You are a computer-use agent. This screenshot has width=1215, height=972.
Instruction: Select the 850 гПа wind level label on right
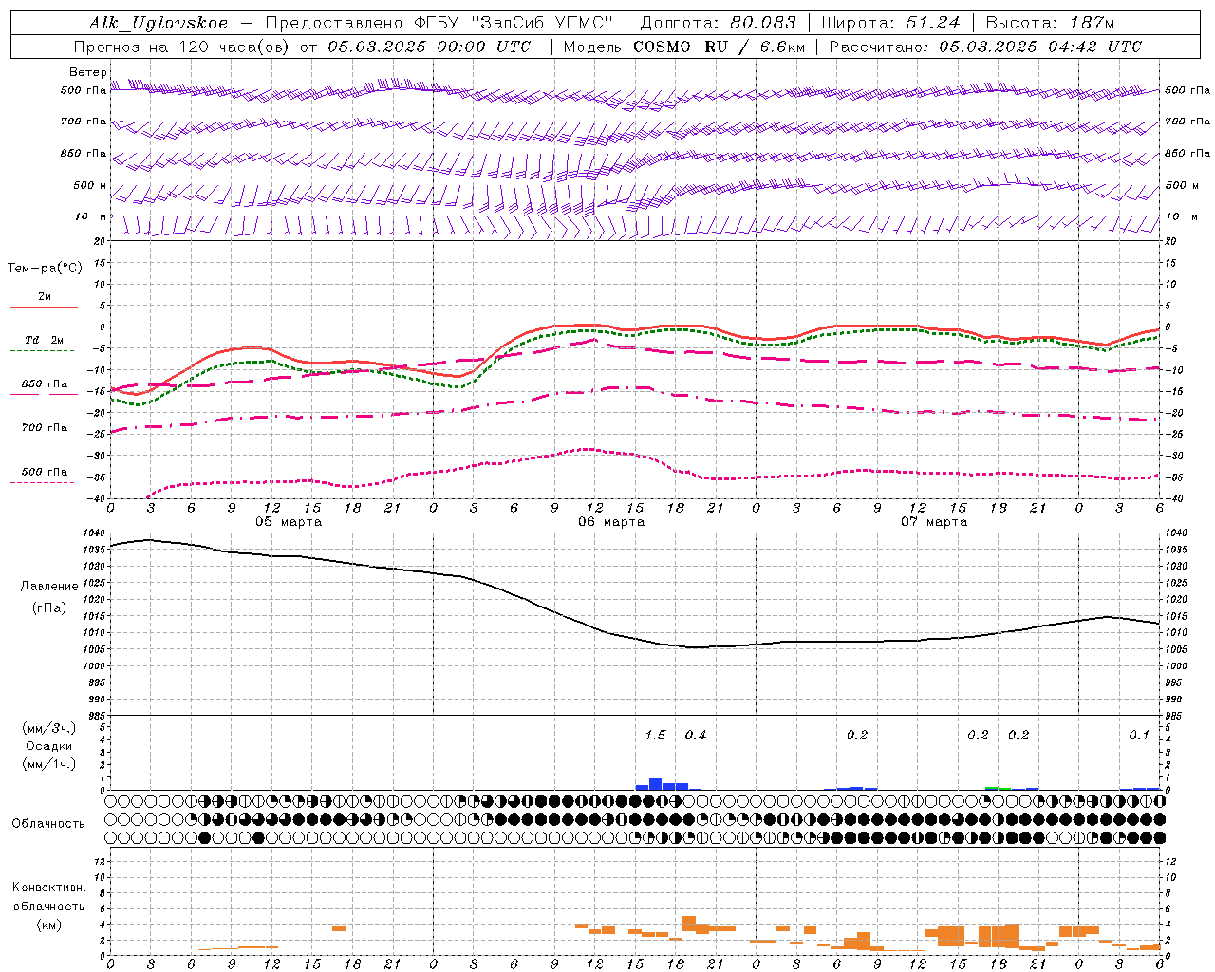1187,153
